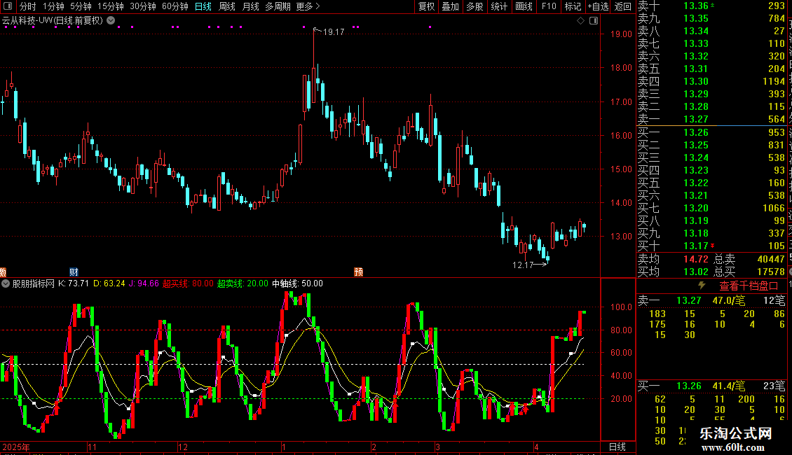792x455 pixels.
Task: Click the 财 finance marker on chart
Action: click(74, 272)
